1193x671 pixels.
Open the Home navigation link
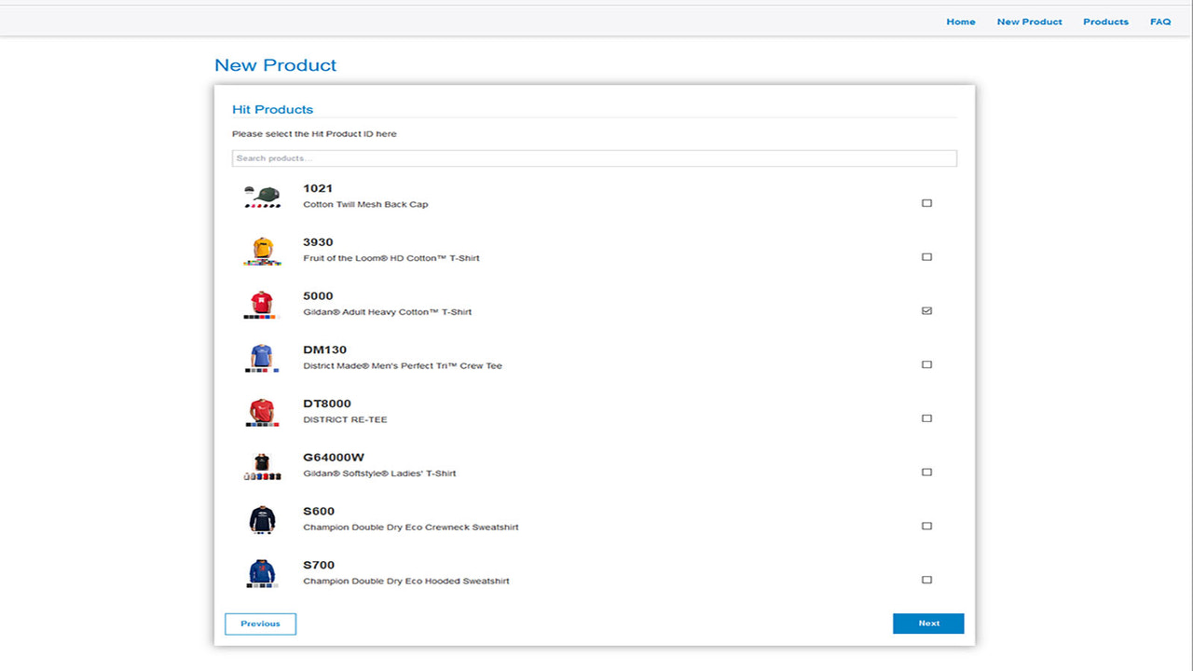click(961, 21)
